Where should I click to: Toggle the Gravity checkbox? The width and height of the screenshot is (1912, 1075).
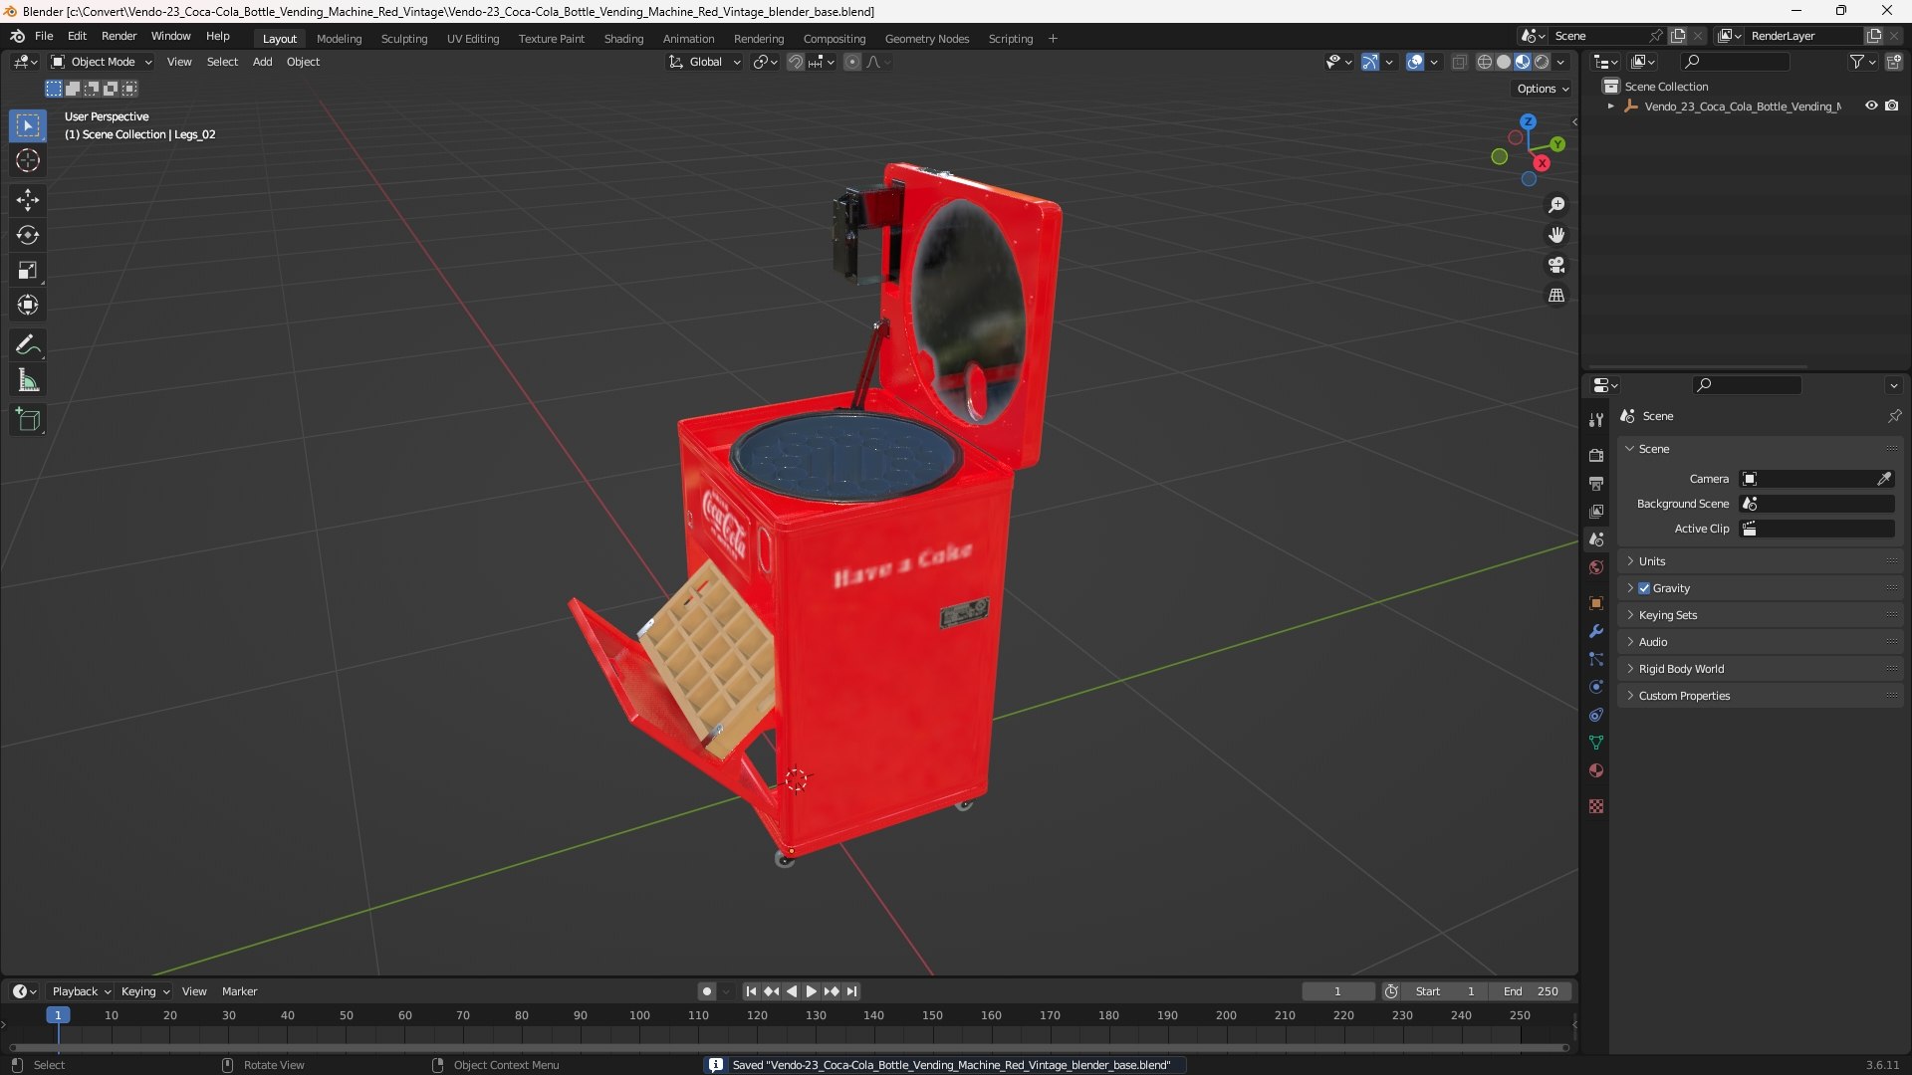tap(1644, 588)
